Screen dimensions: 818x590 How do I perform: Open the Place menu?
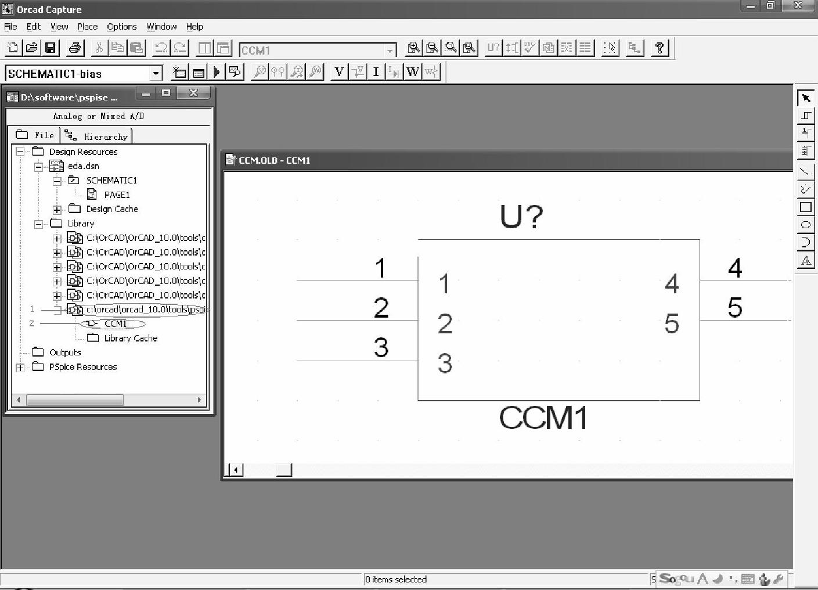[88, 27]
